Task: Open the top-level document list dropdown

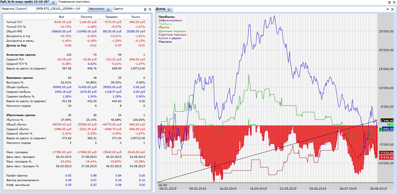Action: tap(389, 2)
